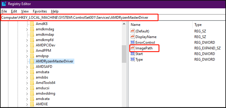This screenshot has height=108, width=226.
Task: Click the Type DWORD value icon
Action: tap(132, 59)
